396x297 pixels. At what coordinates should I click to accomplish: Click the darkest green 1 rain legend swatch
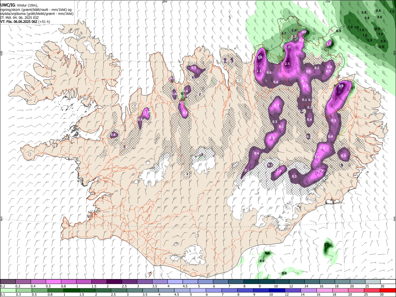[x=71, y=290]
